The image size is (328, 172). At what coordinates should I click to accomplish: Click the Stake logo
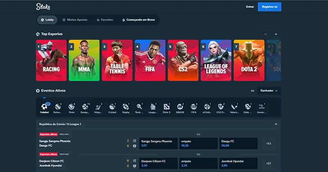43,7
